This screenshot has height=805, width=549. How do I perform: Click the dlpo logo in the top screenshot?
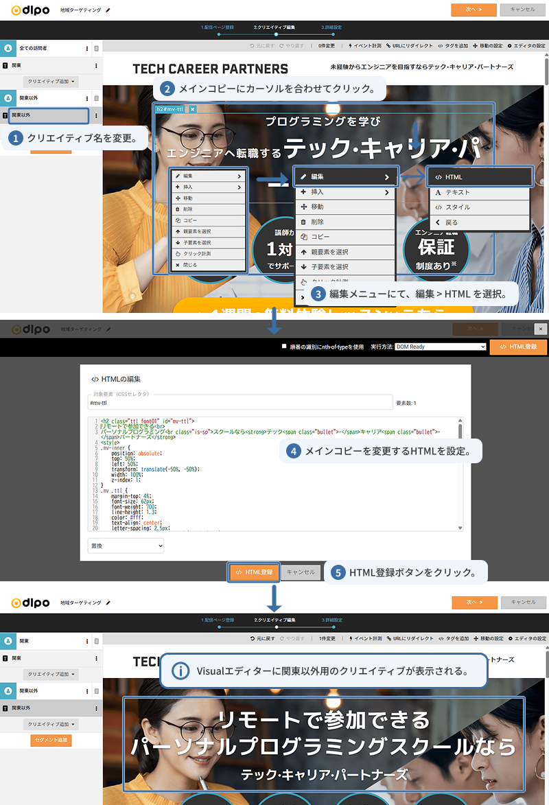click(30, 10)
